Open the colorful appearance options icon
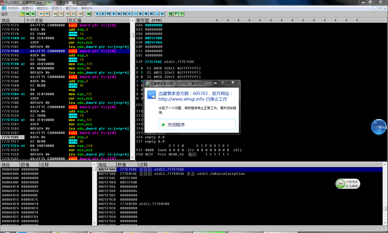 [x=176, y=14]
